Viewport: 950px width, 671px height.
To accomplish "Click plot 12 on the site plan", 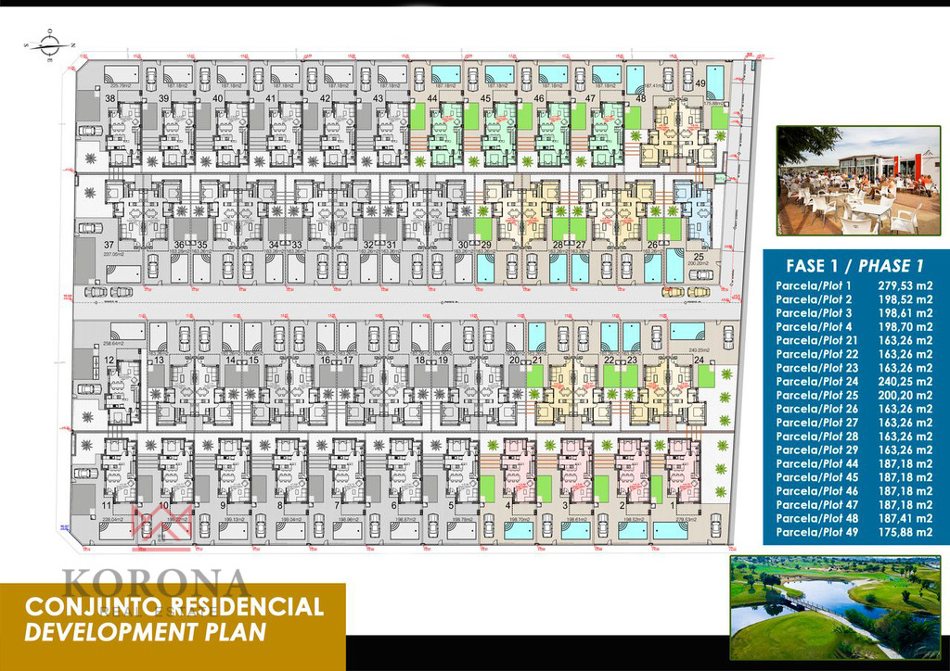I will pos(109,360).
